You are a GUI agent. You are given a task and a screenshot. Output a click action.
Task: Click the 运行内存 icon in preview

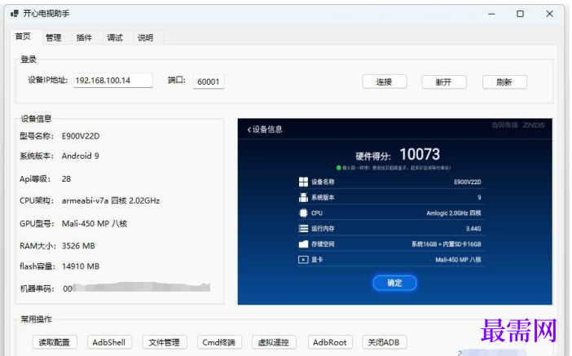pos(303,228)
